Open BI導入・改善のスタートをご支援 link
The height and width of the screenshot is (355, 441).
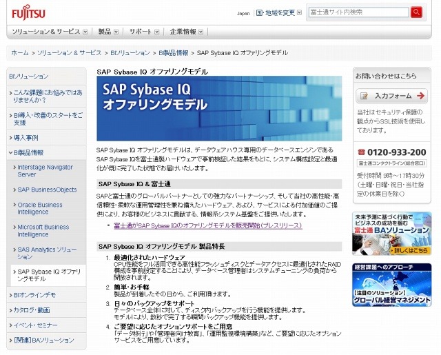pos(48,119)
